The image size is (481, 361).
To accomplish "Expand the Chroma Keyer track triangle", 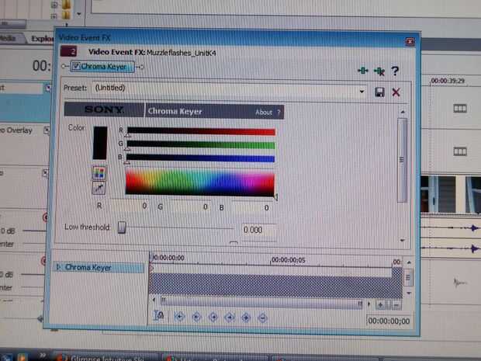I will tap(59, 267).
